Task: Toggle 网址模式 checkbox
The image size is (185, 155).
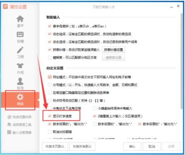Action: 49,77
